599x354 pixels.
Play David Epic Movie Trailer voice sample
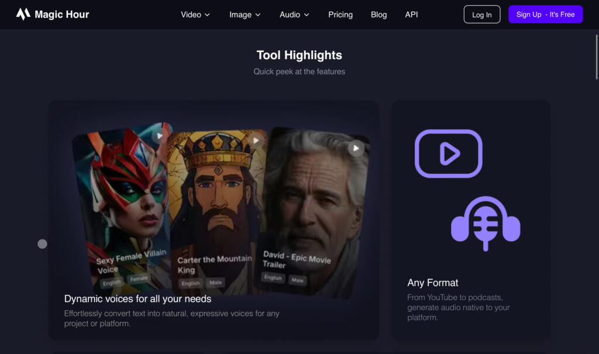(x=356, y=148)
